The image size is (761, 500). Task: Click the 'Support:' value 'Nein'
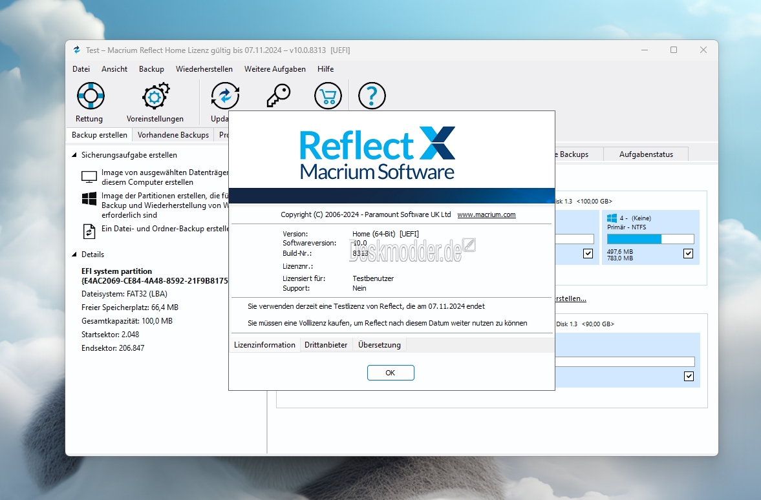[x=359, y=288]
